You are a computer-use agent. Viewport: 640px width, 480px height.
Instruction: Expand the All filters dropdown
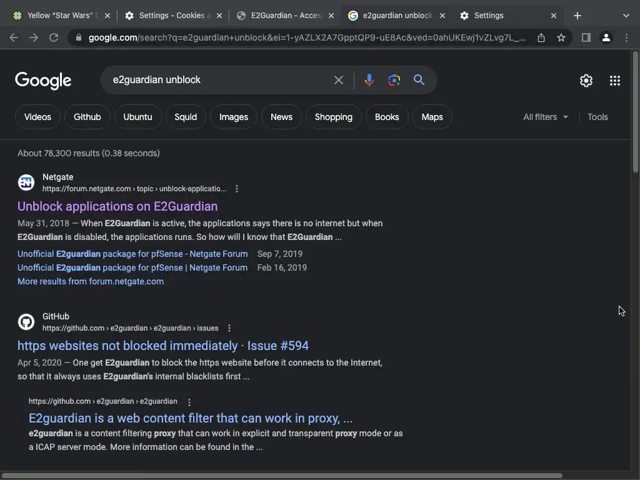546,117
